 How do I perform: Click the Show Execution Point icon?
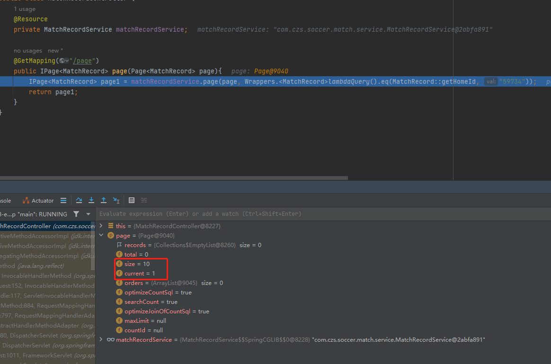[63, 200]
